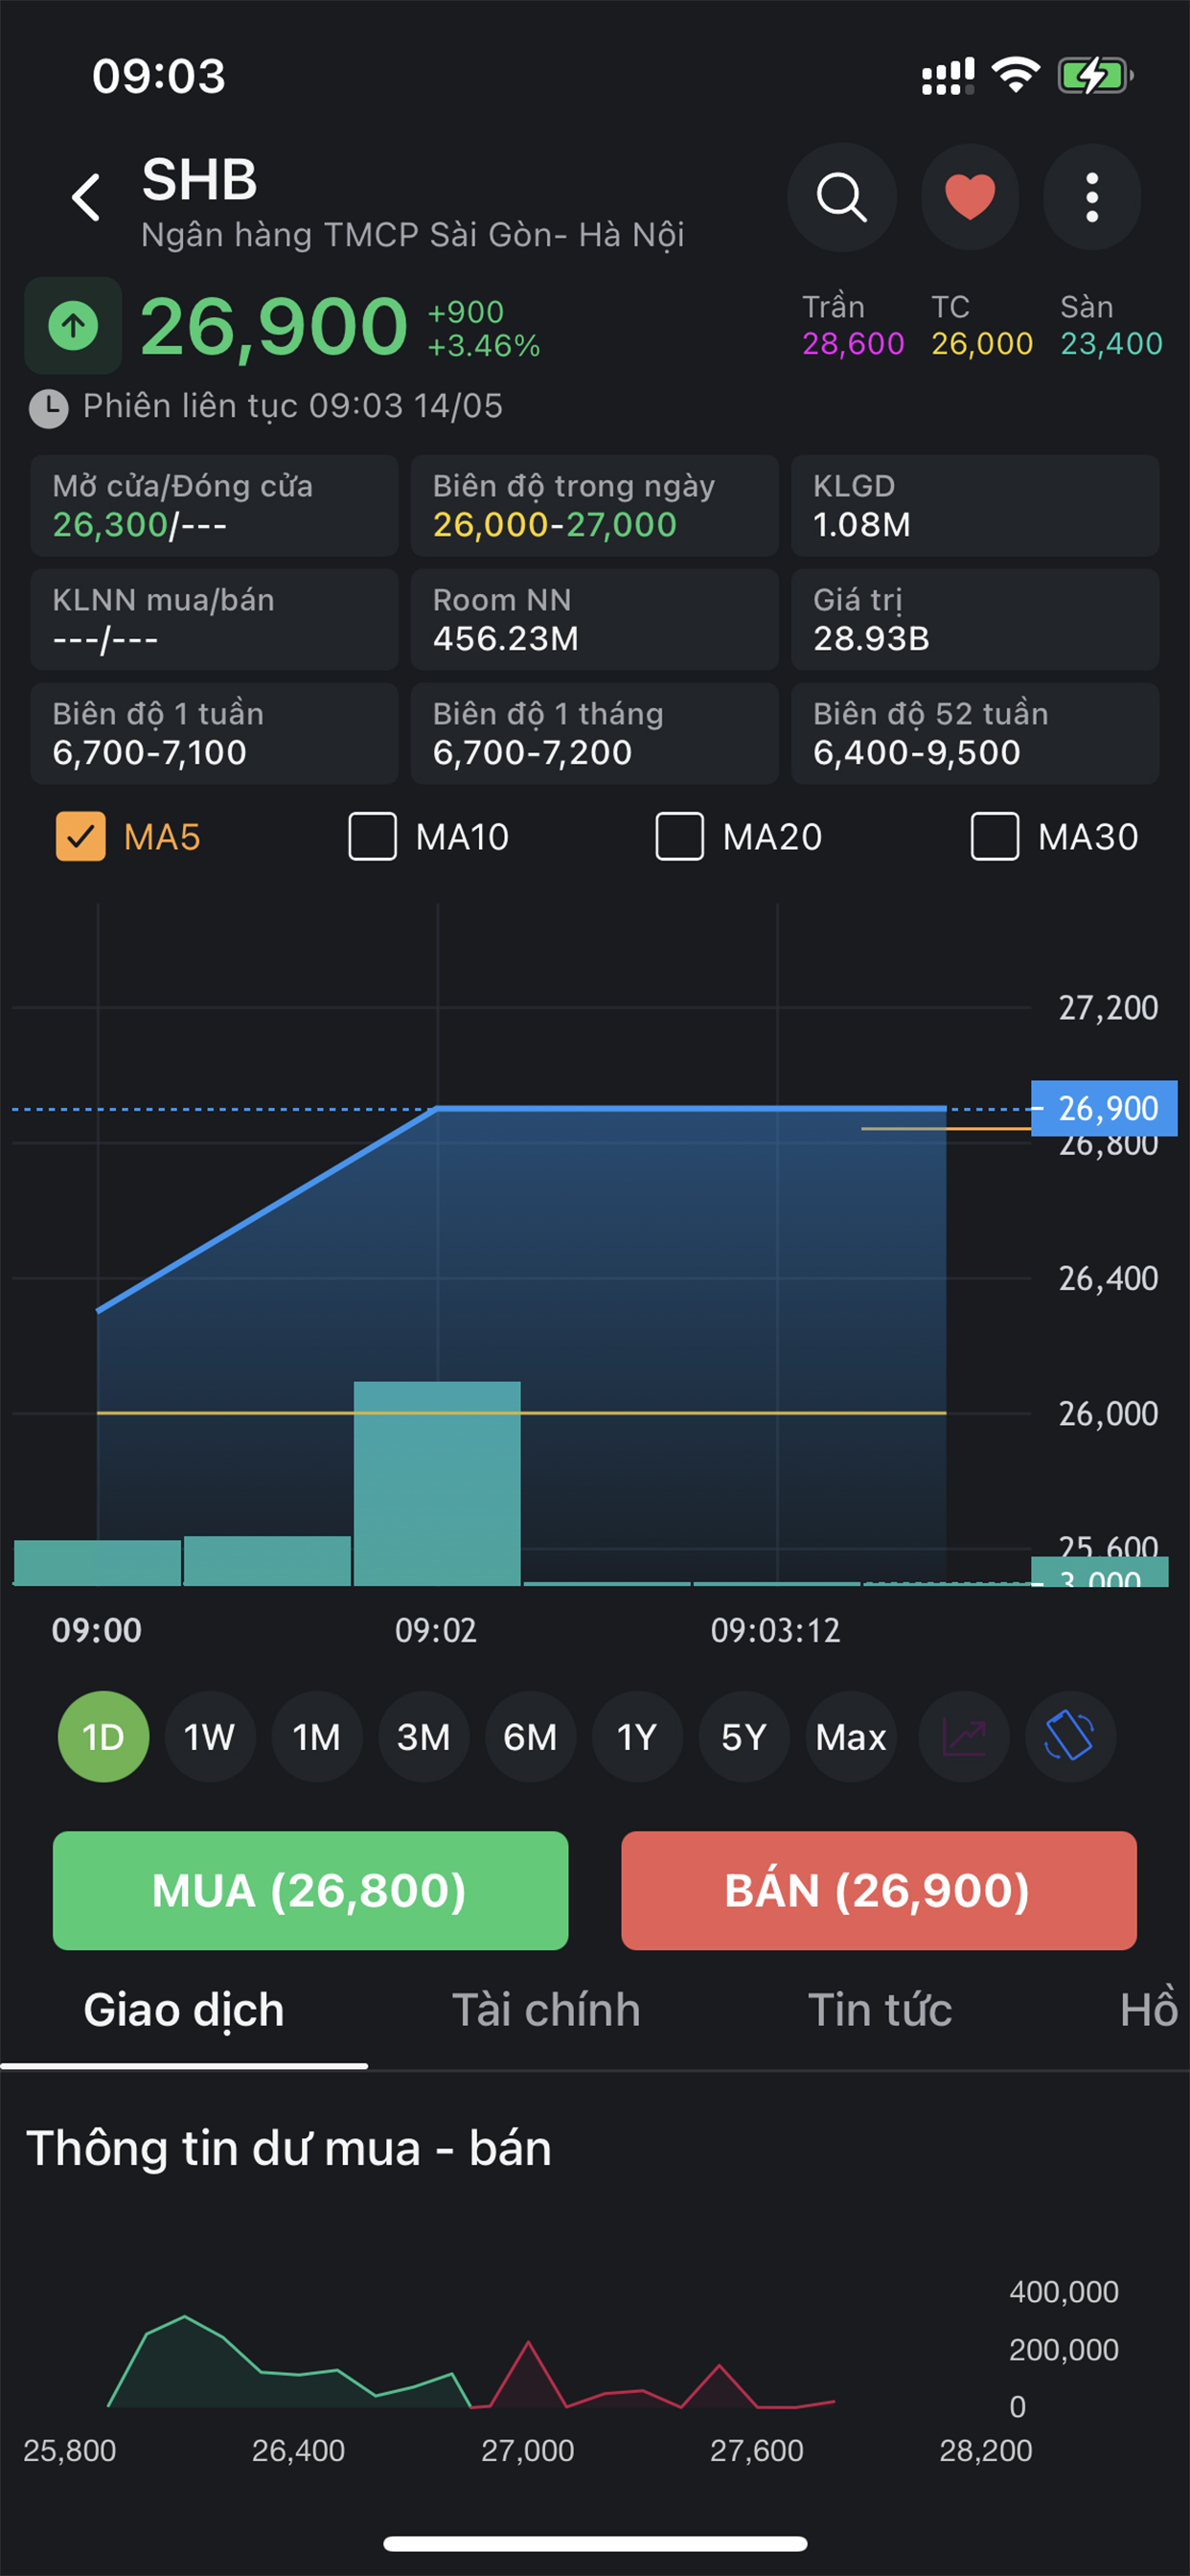
Task: Tap the blue 26,900 price axis label
Action: [x=1104, y=1108]
